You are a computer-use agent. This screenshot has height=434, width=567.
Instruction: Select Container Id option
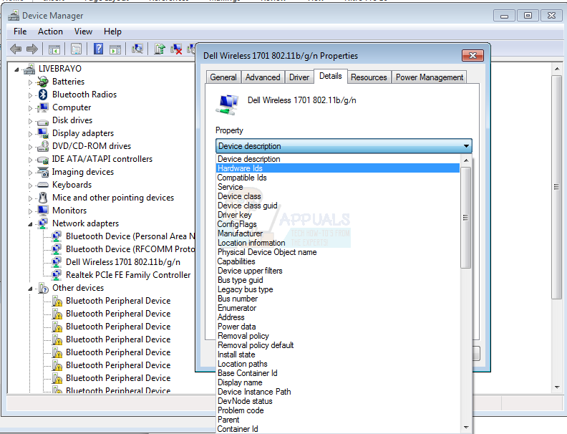[338, 429]
